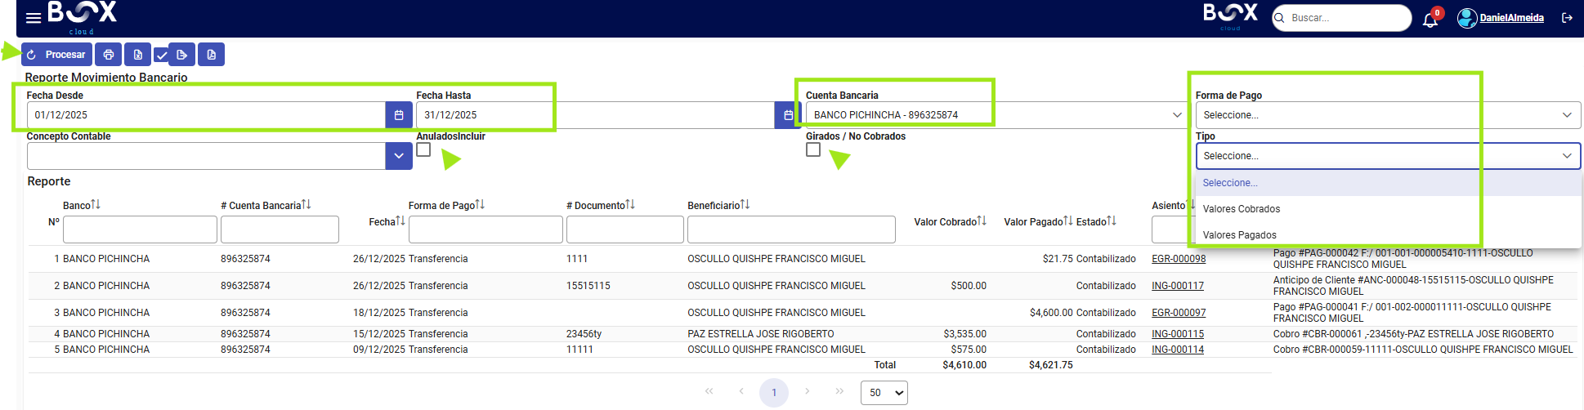Open asiento link ING-000114

coord(1178,350)
